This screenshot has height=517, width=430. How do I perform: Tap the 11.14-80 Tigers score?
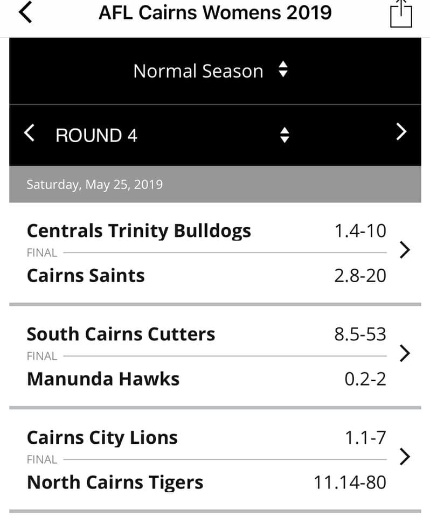350,483
